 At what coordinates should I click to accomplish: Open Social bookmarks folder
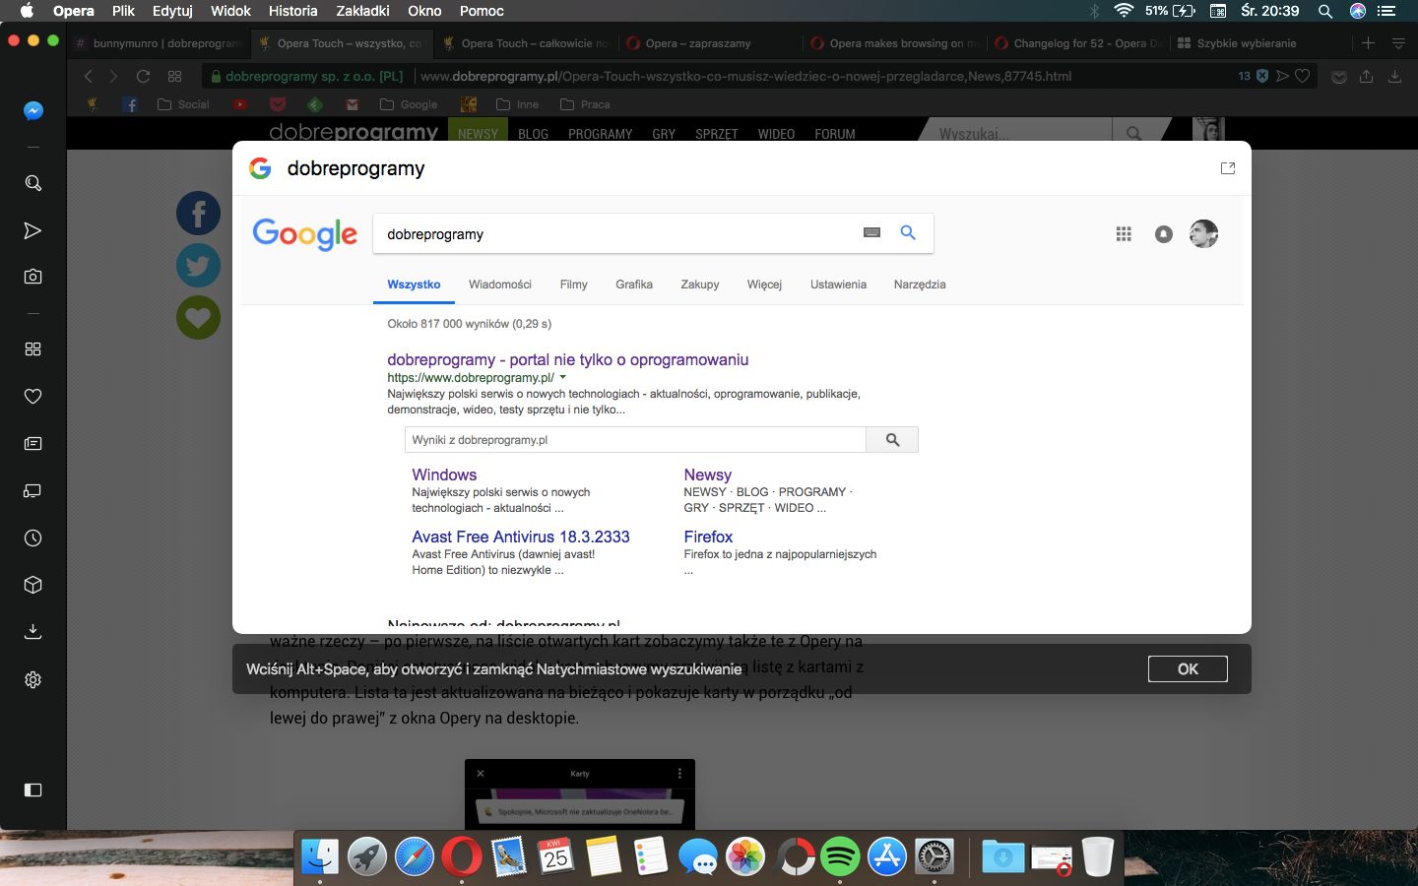[184, 104]
